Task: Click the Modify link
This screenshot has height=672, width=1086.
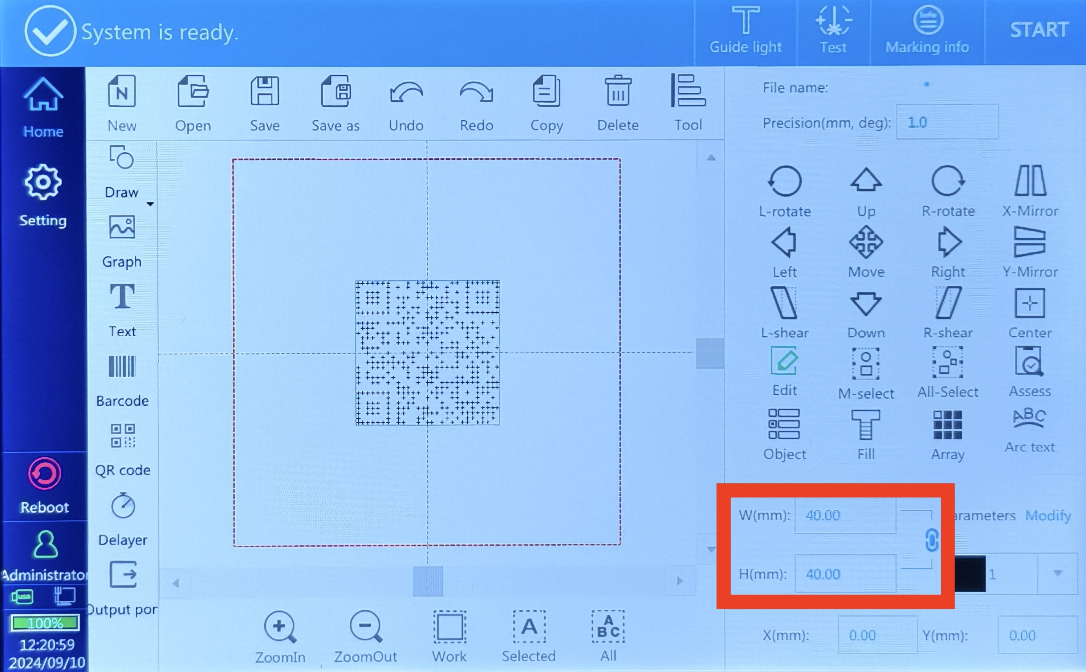Action: coord(1048,515)
